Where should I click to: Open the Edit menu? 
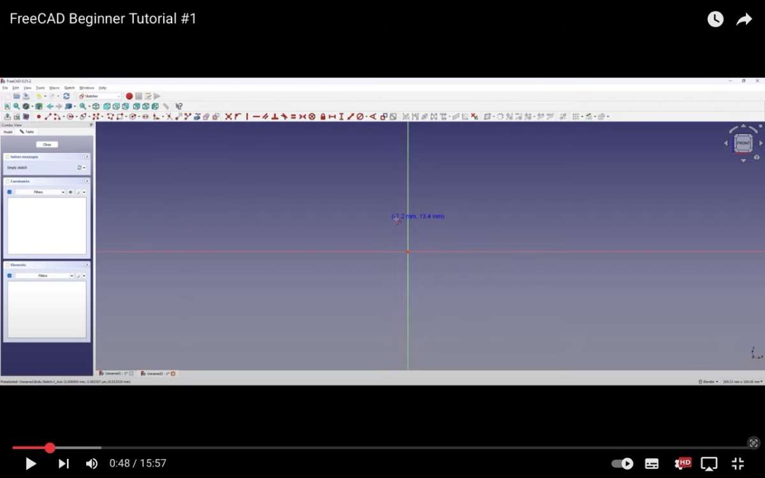16,88
